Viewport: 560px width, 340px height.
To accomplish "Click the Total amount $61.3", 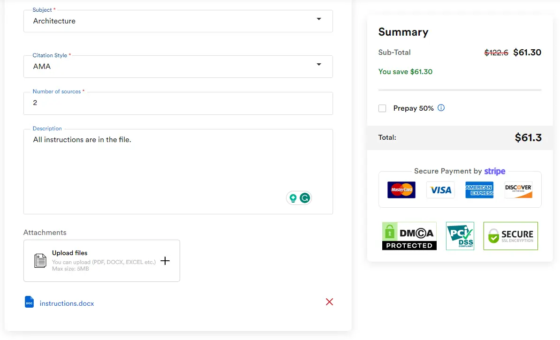I will tap(528, 137).
